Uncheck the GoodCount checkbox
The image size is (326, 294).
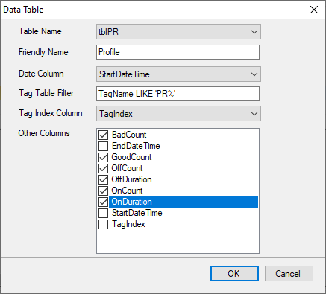click(103, 157)
